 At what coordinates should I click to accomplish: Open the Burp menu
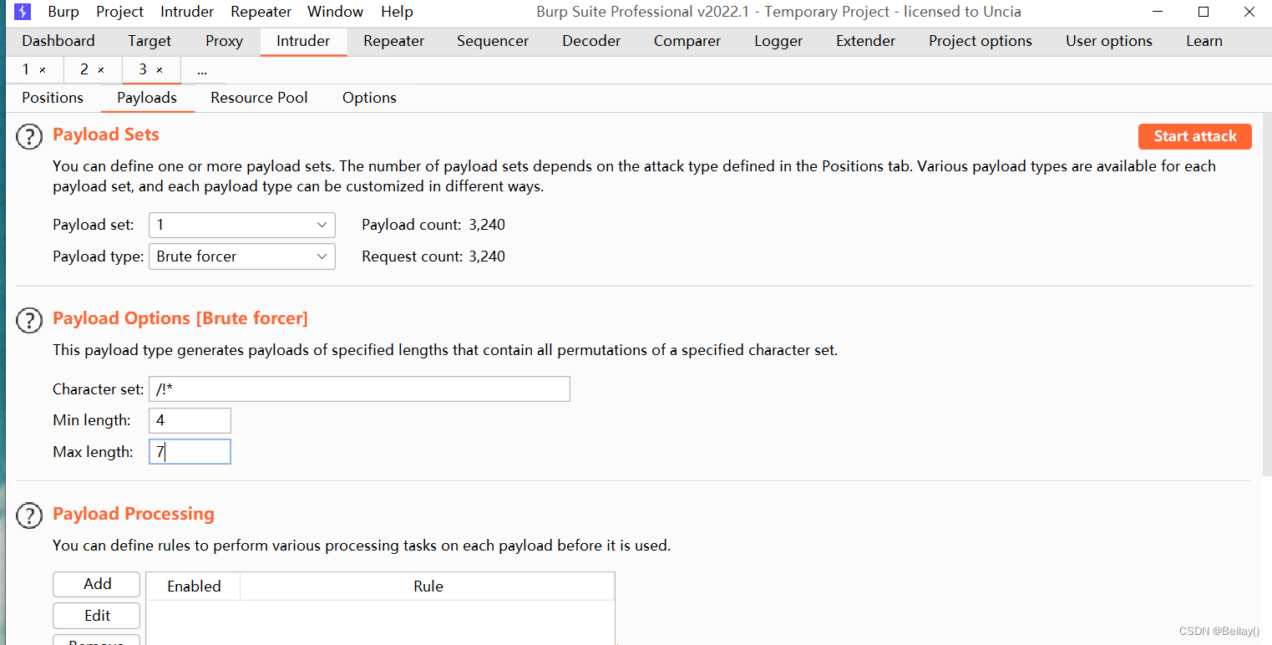click(63, 12)
